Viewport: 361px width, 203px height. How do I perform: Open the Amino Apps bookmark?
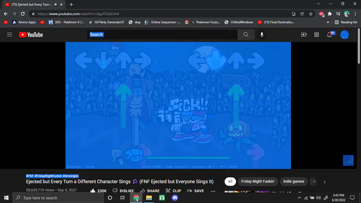coord(24,22)
